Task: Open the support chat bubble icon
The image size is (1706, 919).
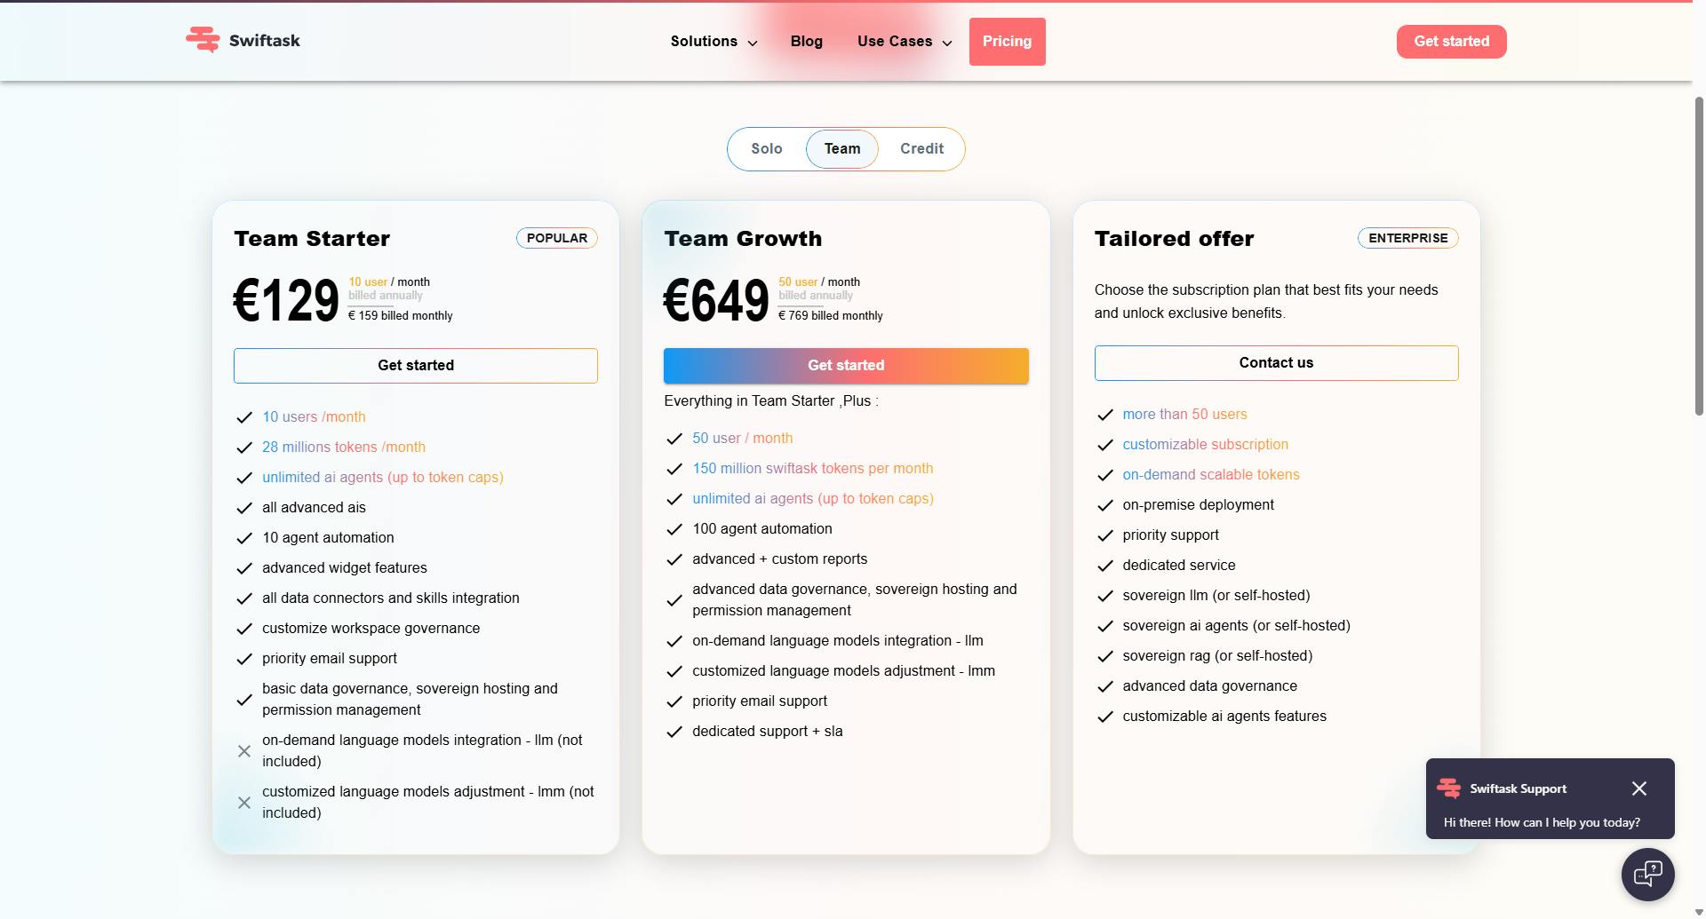Action: pos(1648,874)
